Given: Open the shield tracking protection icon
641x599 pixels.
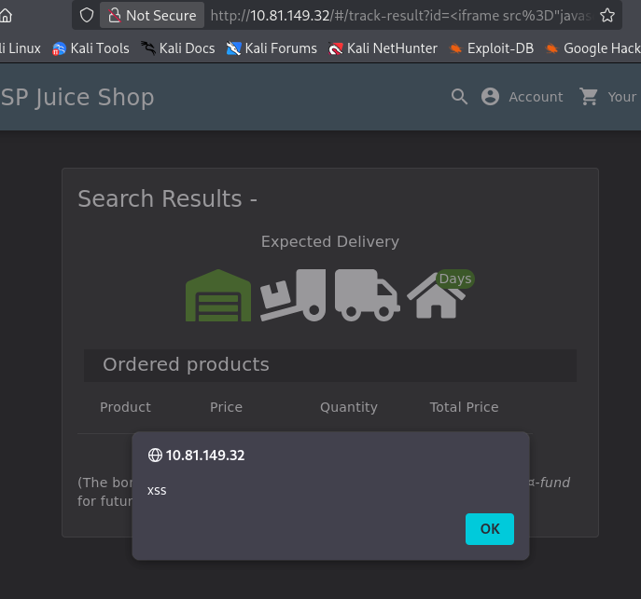Looking at the screenshot, I should (x=86, y=16).
